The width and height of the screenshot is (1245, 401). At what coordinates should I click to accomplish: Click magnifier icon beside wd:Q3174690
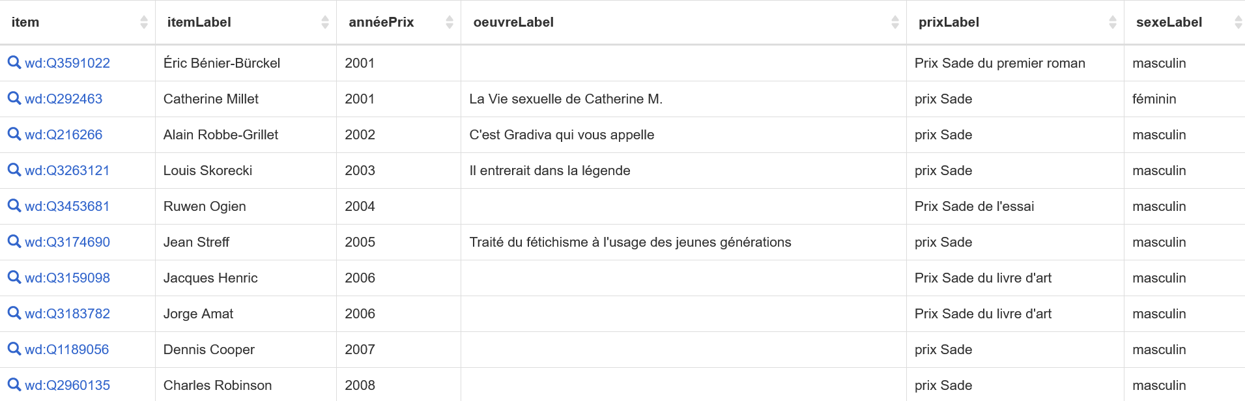pos(14,242)
